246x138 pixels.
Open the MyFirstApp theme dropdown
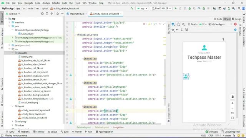[216, 24]
